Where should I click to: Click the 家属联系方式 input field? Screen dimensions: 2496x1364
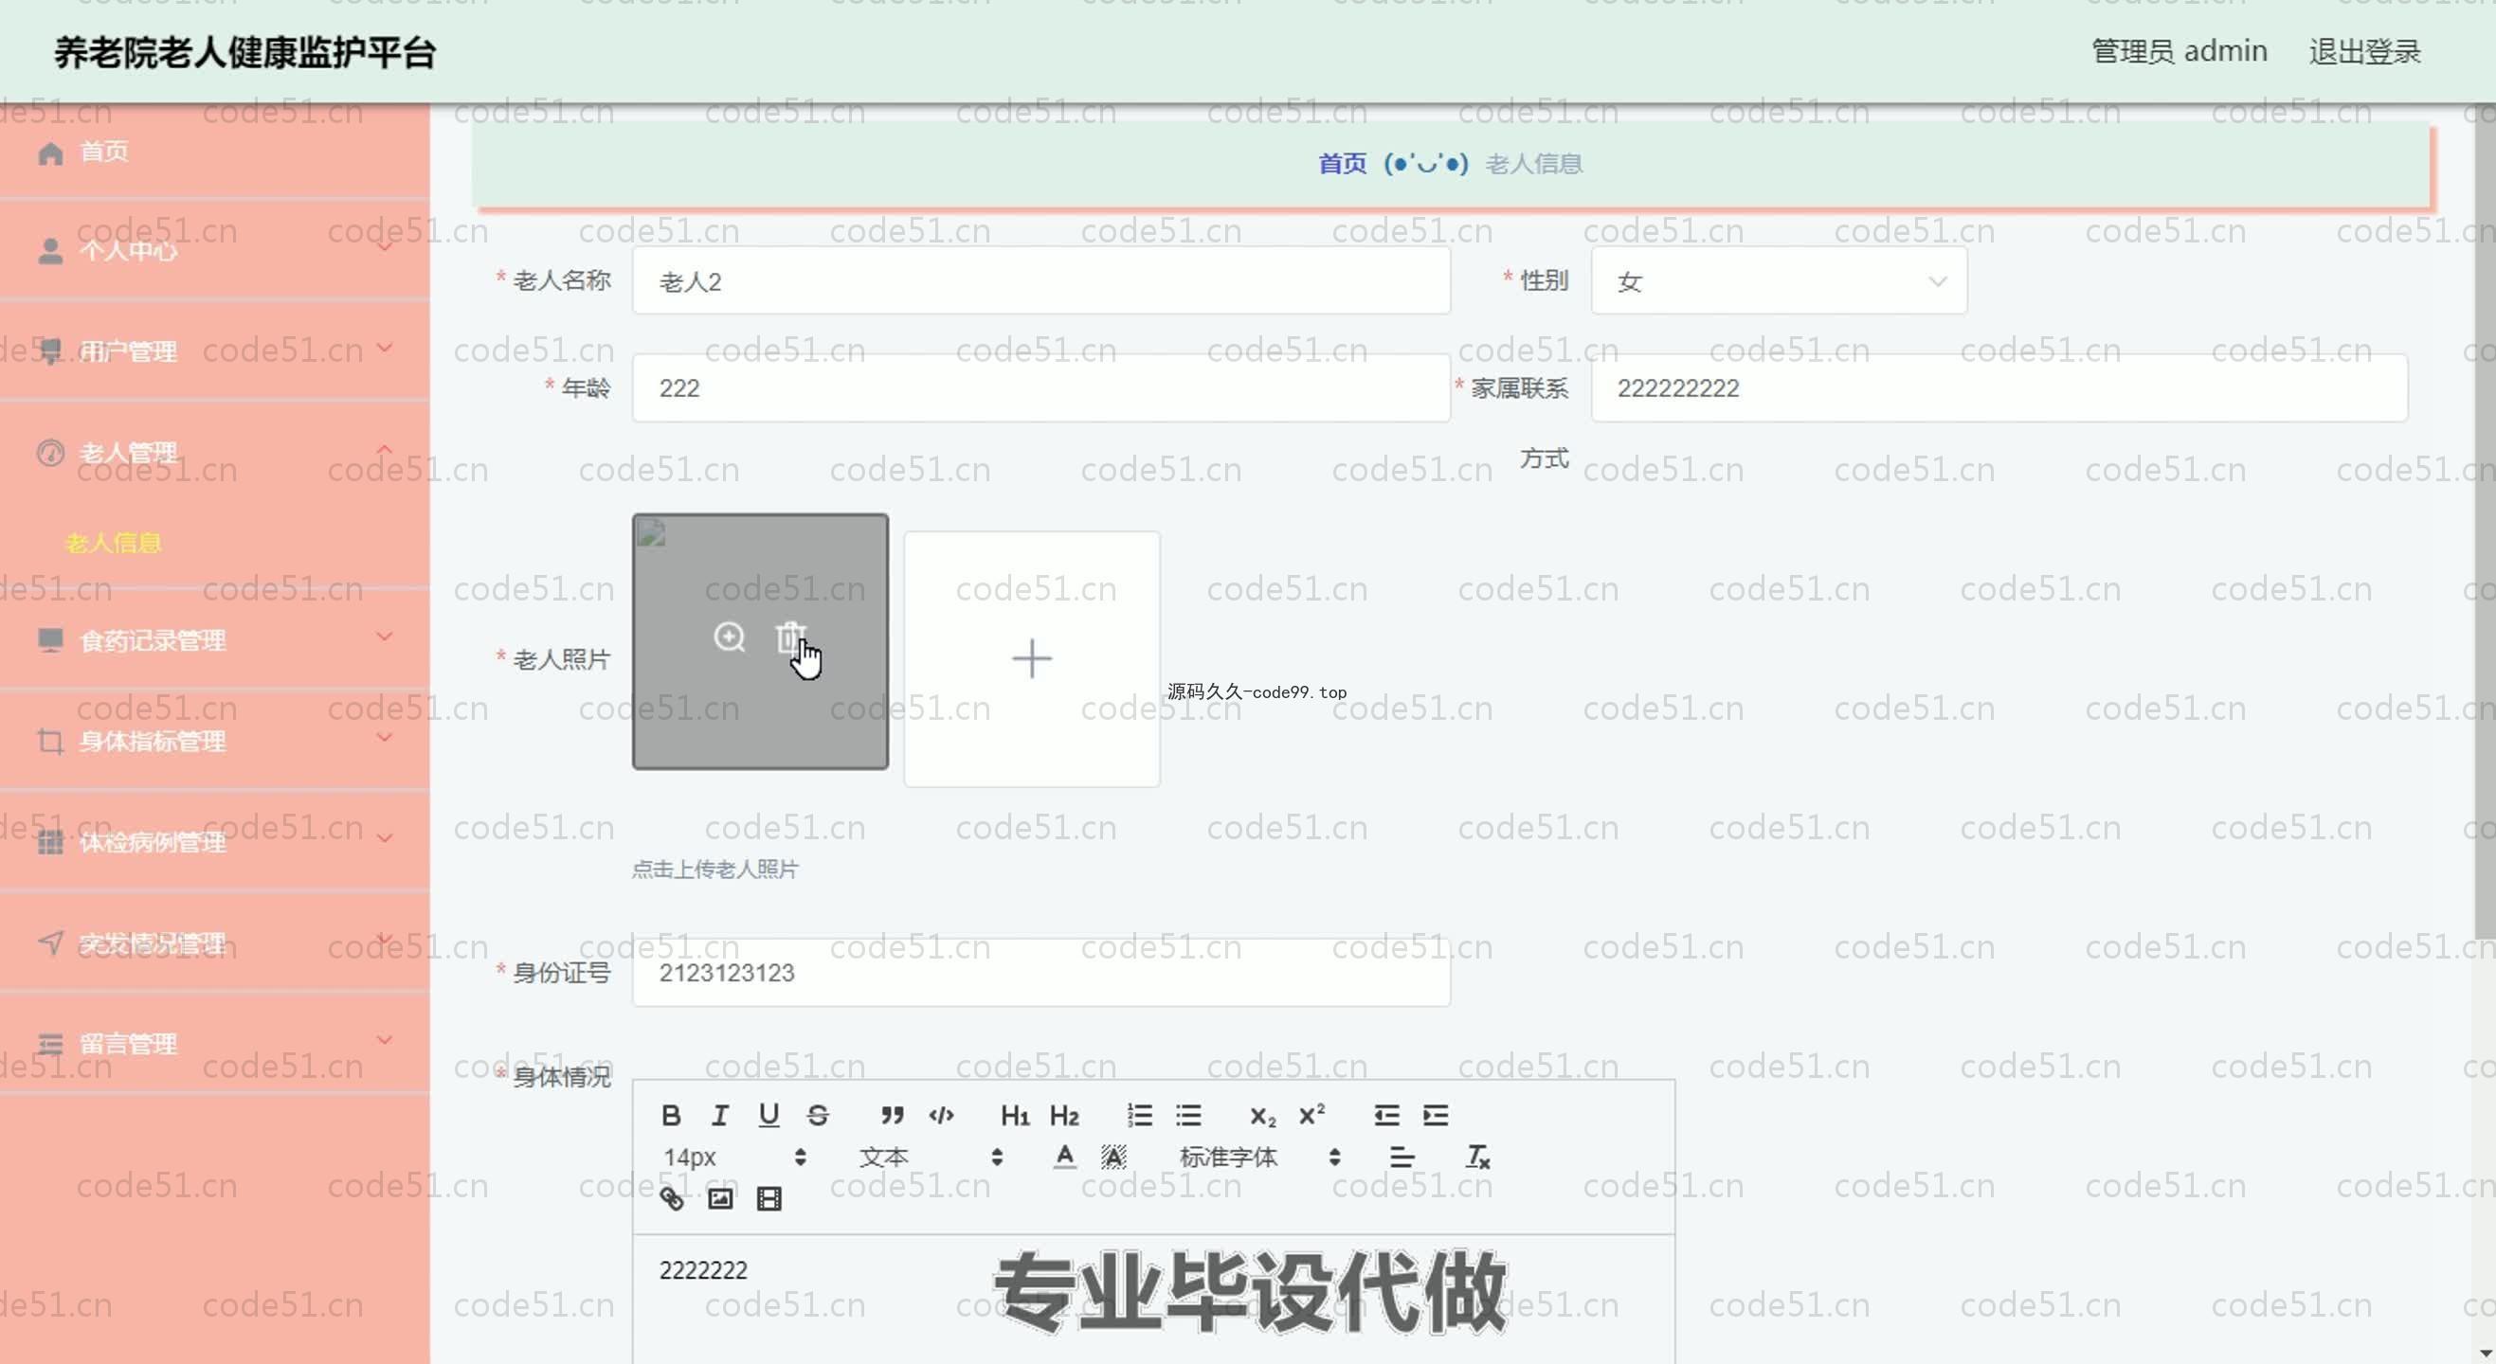[1999, 387]
